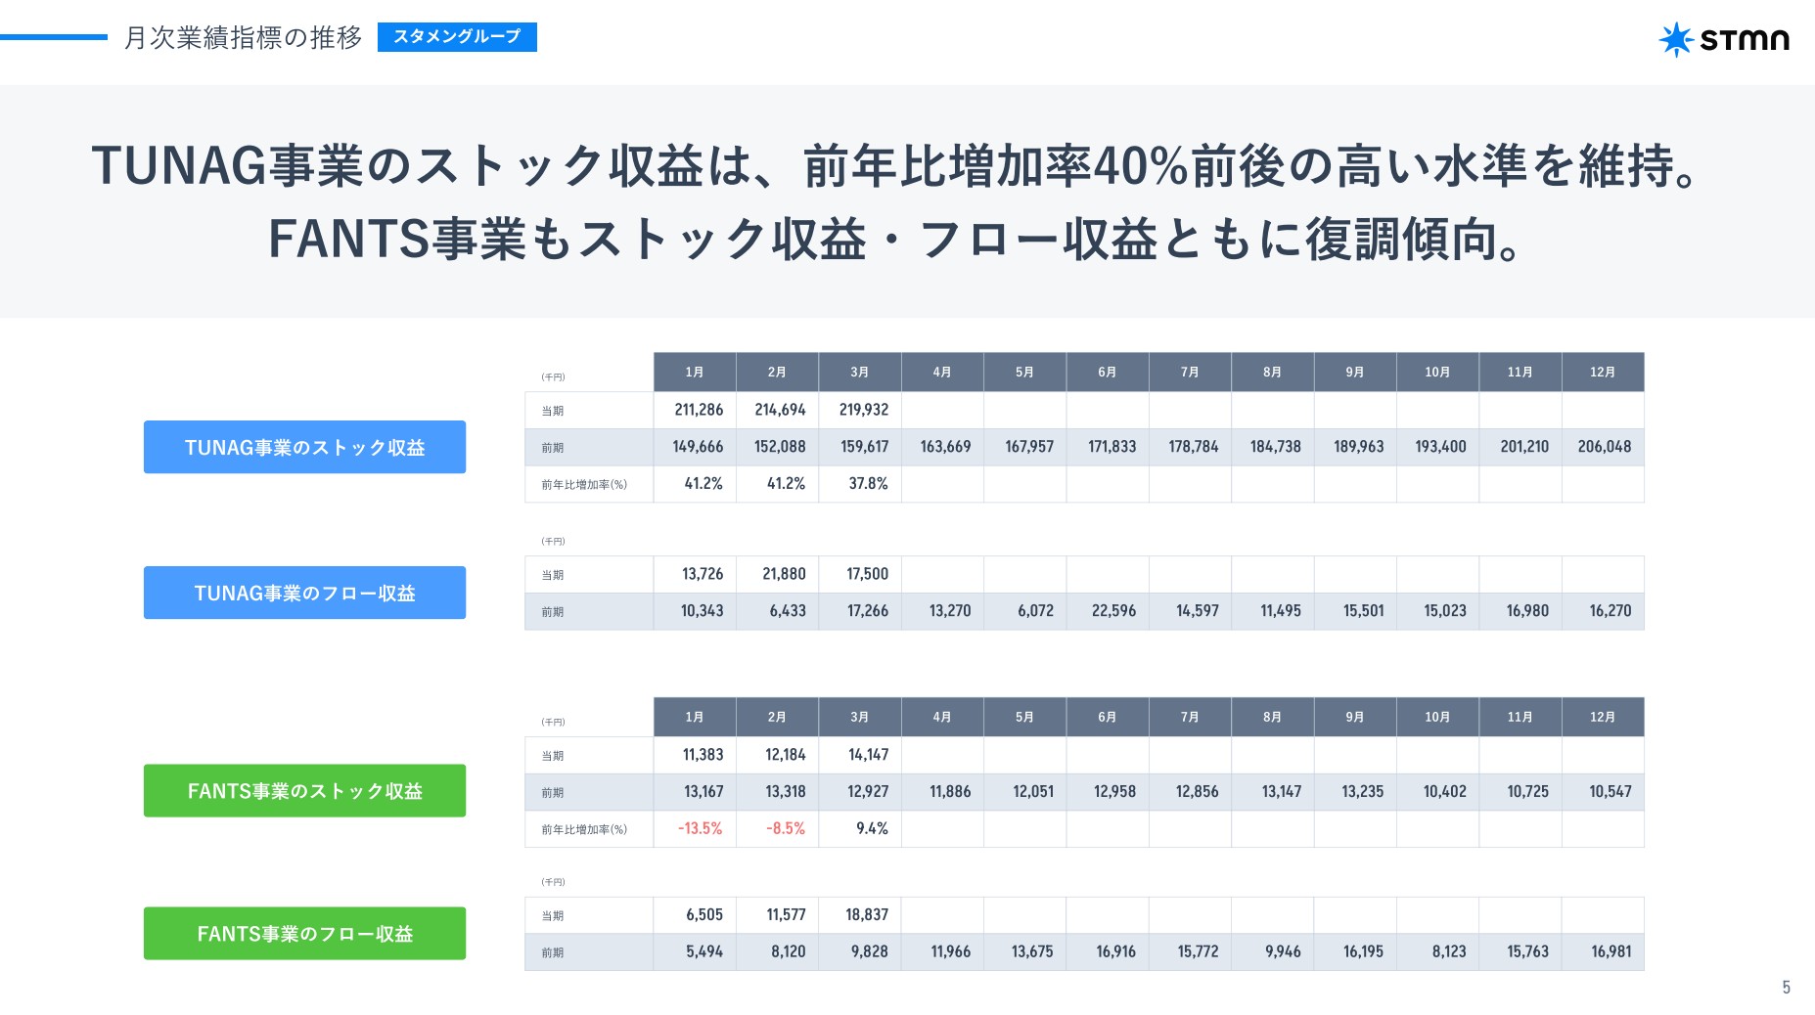Click the 前年比増加率(%) row header
The height and width of the screenshot is (1015, 1815).
(583, 483)
